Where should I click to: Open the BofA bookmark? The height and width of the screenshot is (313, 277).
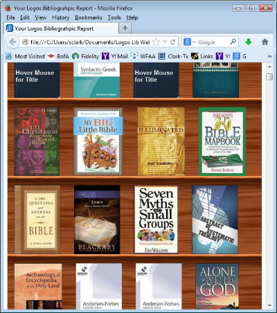[58, 56]
